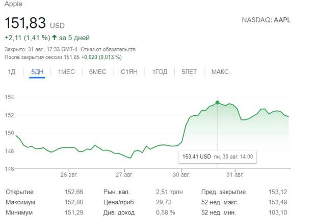Click the green up arrow trend icon

[x=54, y=38]
